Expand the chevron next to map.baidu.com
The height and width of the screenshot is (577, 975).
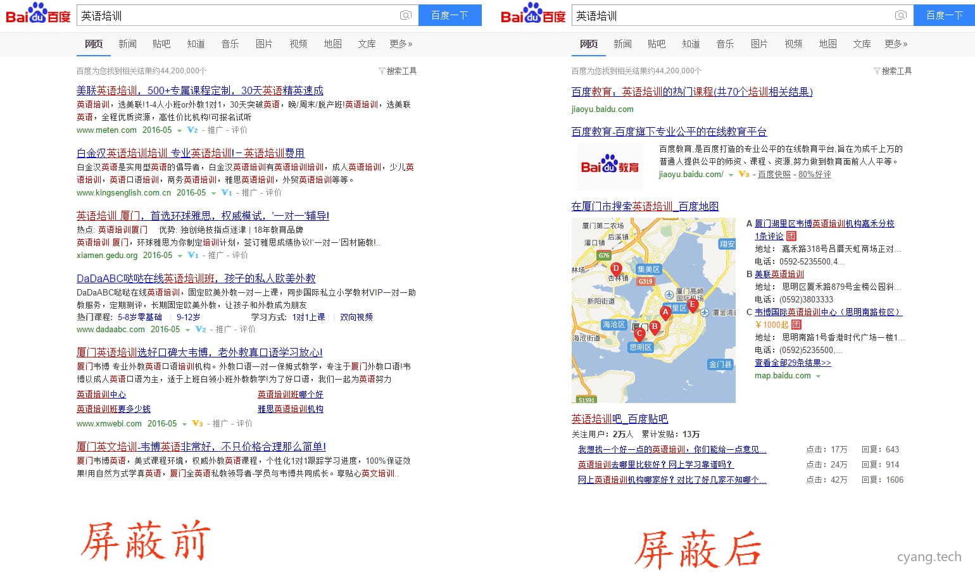pos(819,375)
